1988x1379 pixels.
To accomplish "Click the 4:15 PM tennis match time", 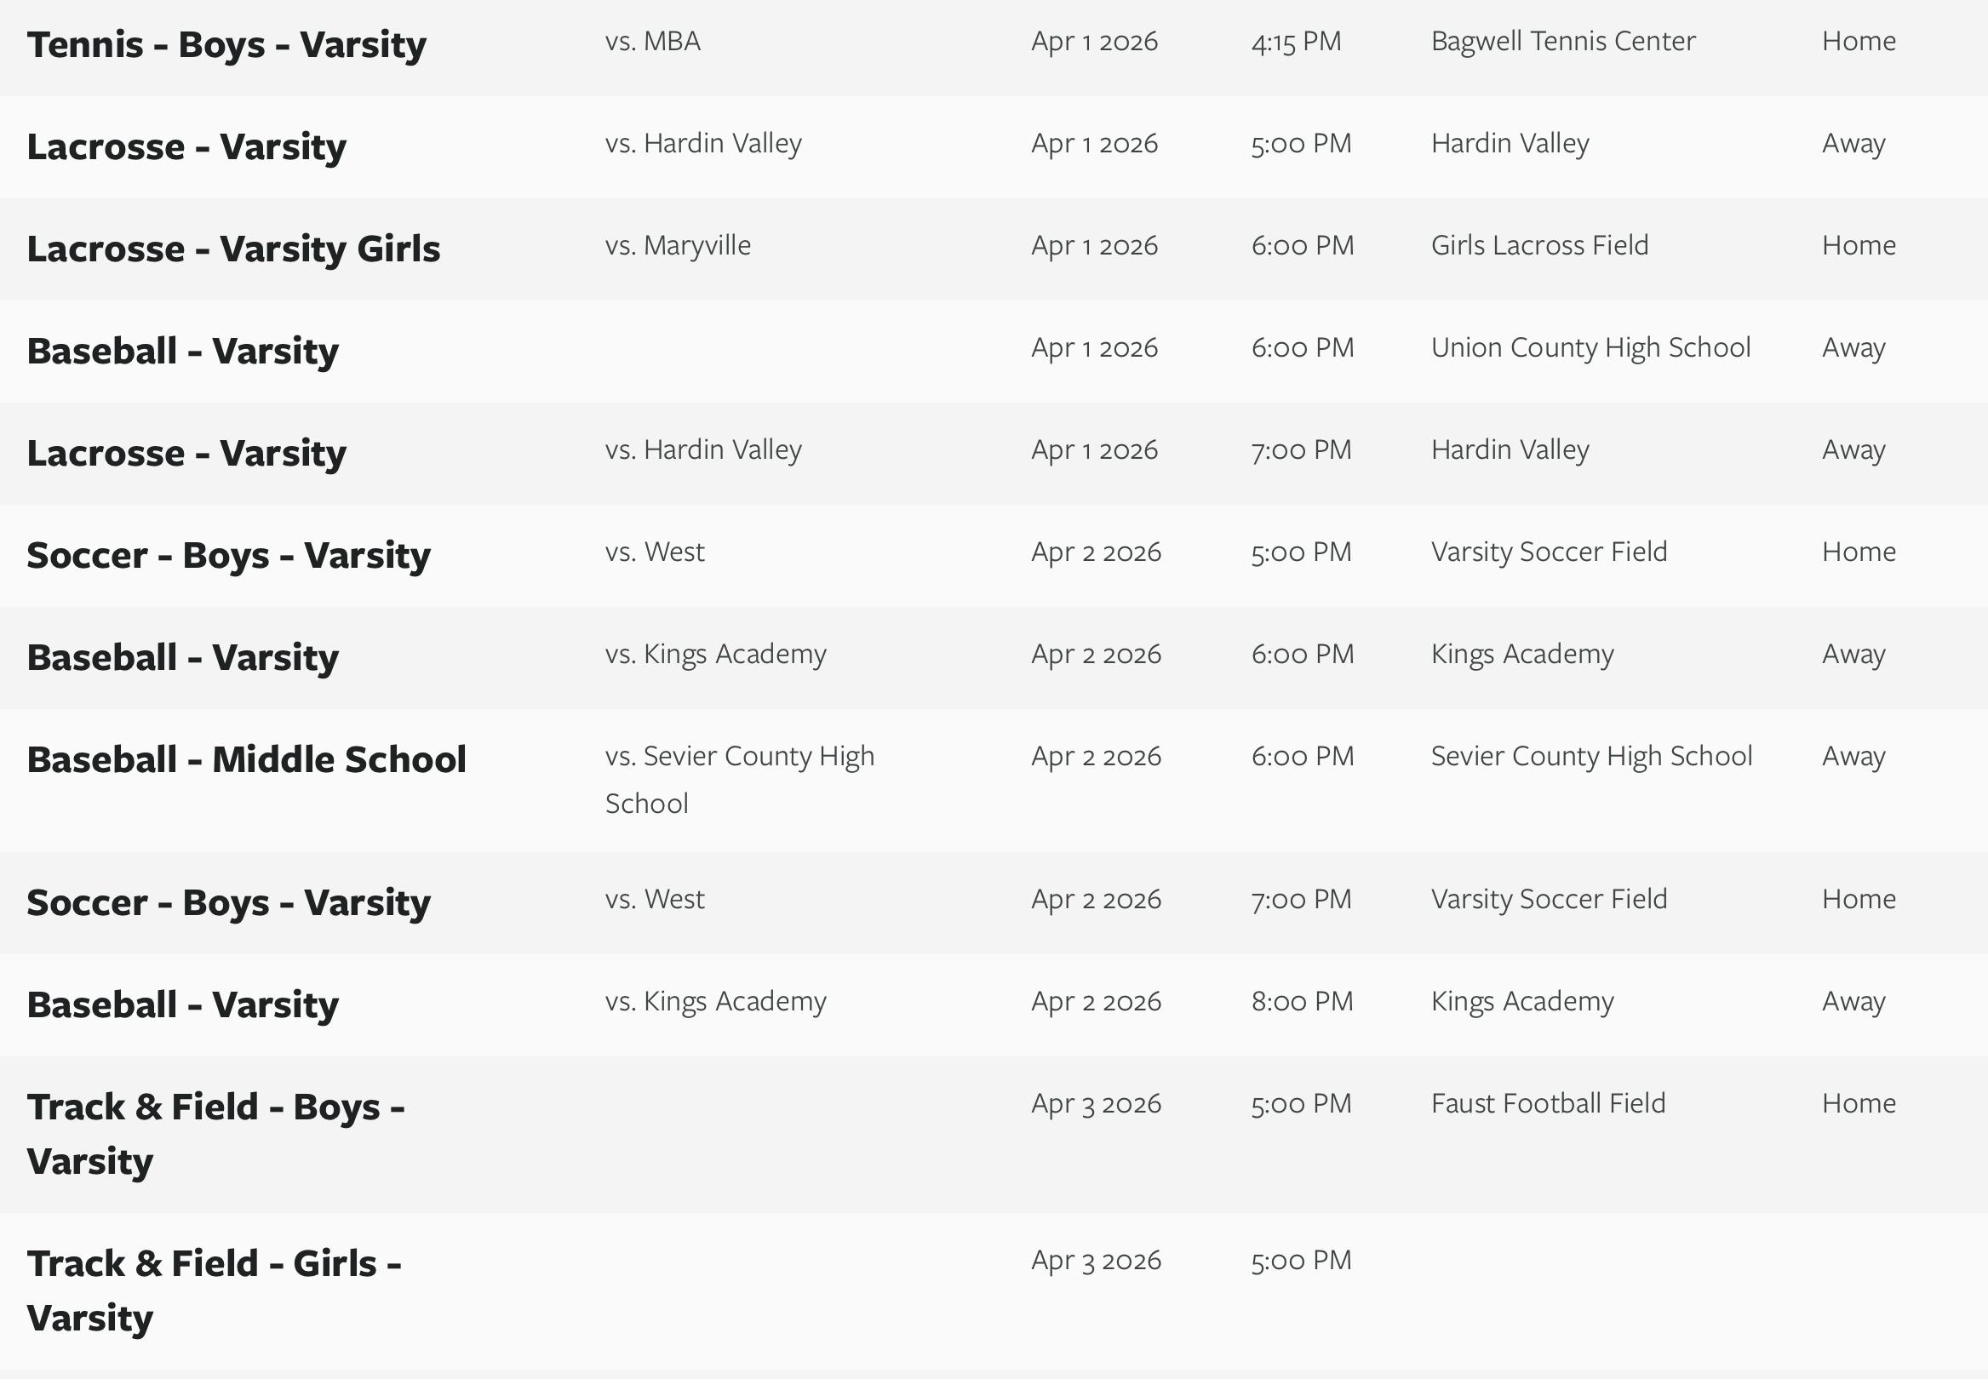I will click(x=1295, y=42).
